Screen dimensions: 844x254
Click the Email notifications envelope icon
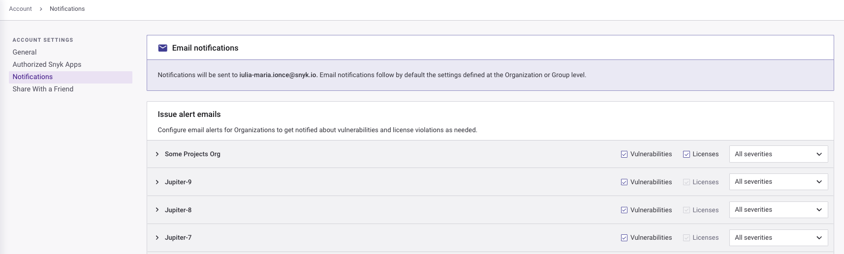click(x=162, y=48)
